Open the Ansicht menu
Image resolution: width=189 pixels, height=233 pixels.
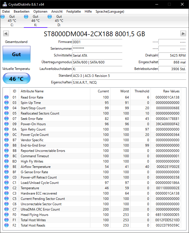pos(57,12)
